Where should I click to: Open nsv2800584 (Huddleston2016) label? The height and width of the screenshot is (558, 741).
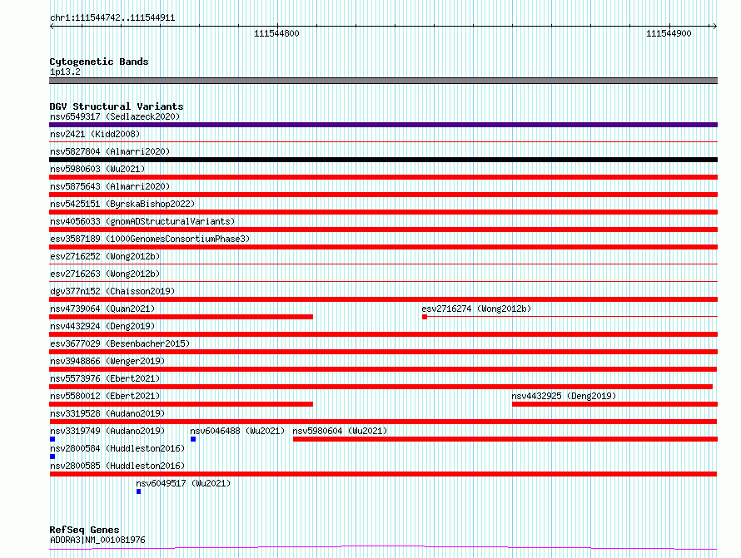tap(117, 448)
